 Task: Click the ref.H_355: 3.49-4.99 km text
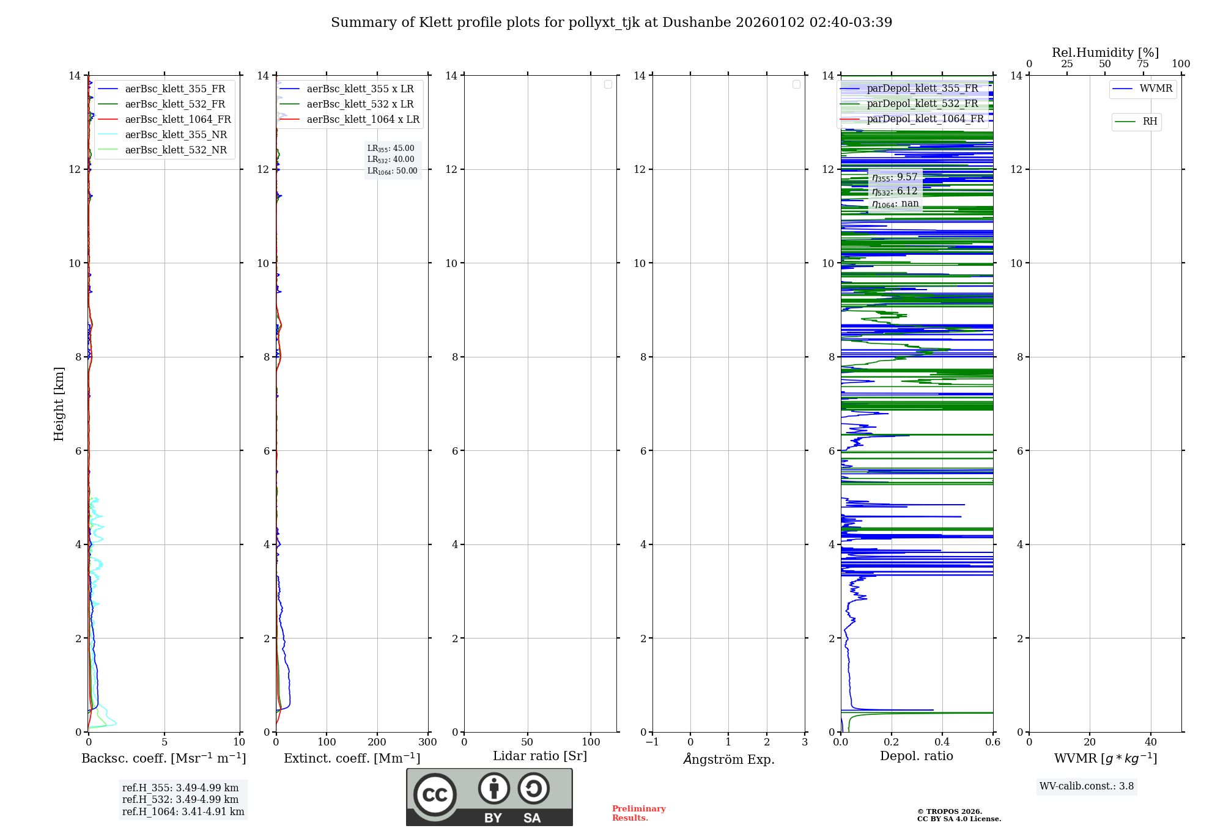(180, 788)
